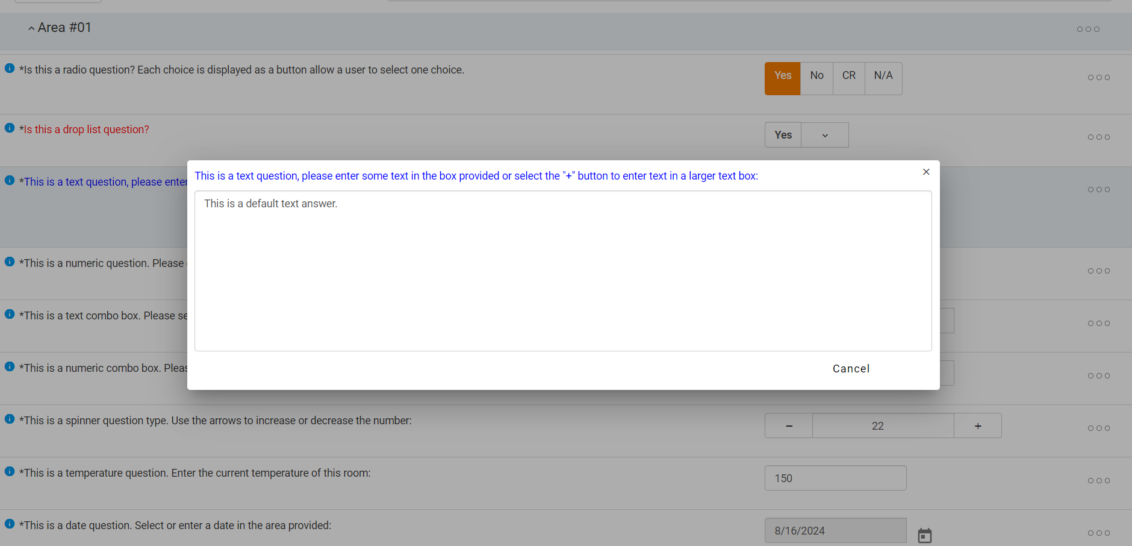Open the calendar picker for the date question

pos(925,535)
